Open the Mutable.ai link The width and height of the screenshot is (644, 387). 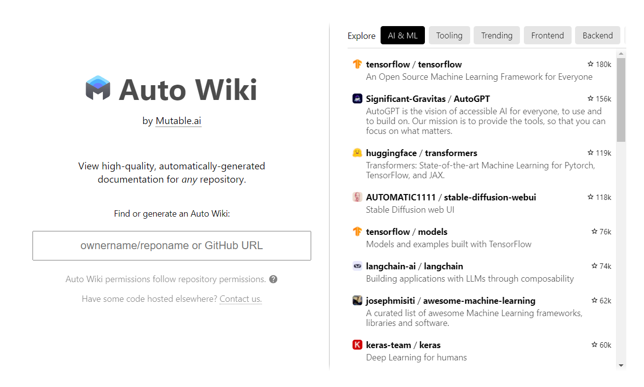pos(178,121)
